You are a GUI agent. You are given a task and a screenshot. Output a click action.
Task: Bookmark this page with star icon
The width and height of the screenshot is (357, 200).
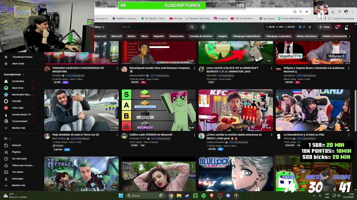coord(307,12)
